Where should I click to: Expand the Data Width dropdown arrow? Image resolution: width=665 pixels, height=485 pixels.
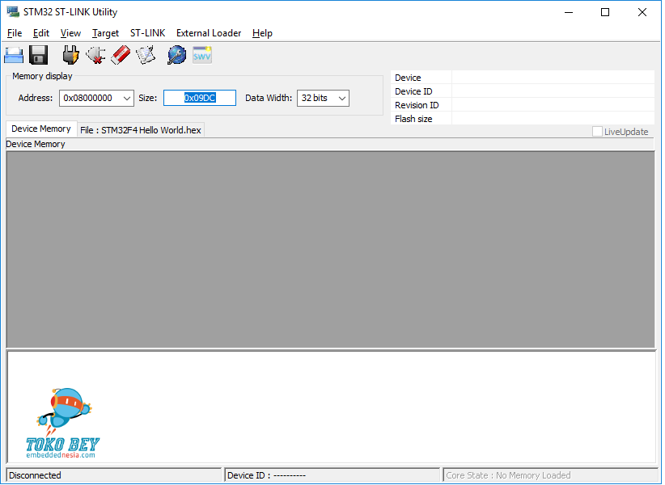[x=342, y=99]
